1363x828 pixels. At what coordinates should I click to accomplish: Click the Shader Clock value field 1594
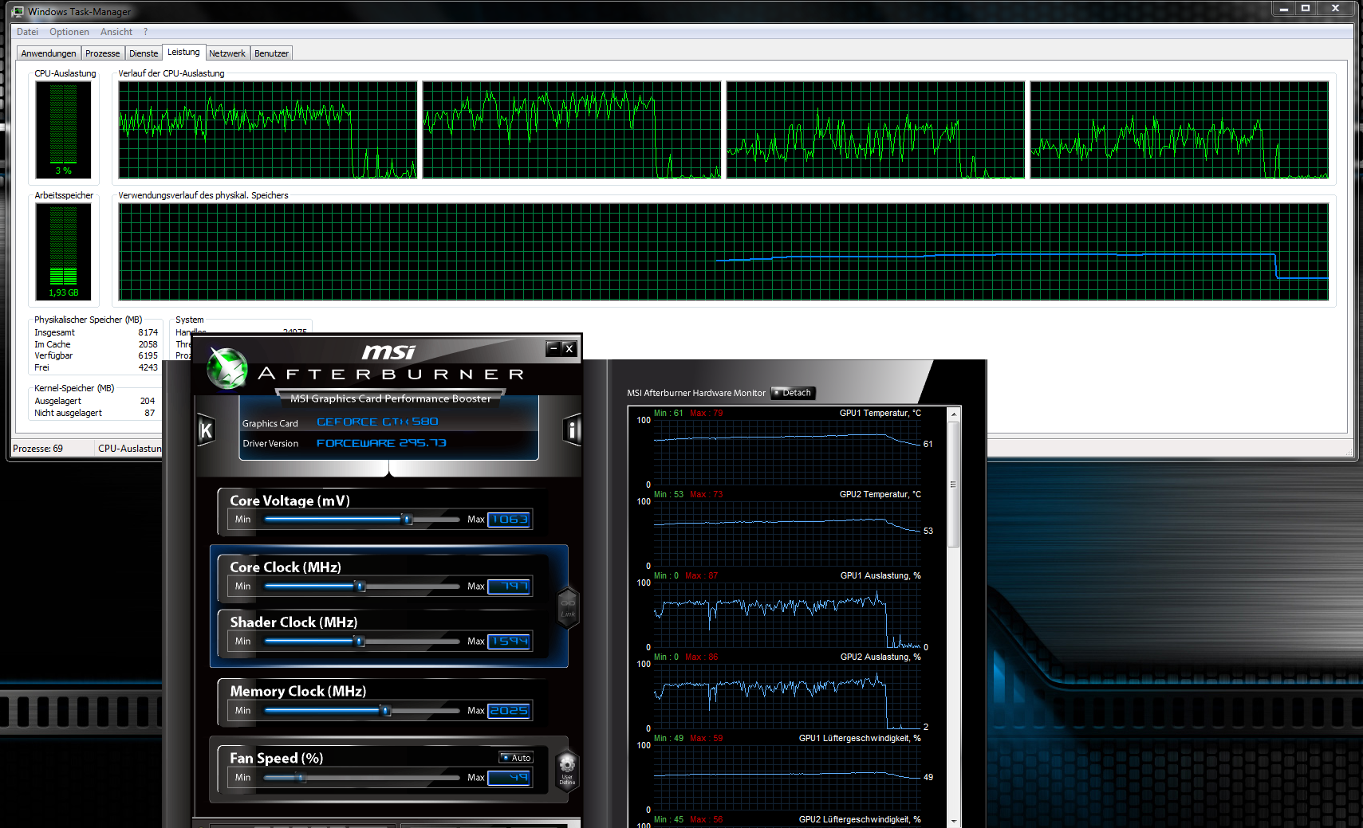(x=510, y=642)
